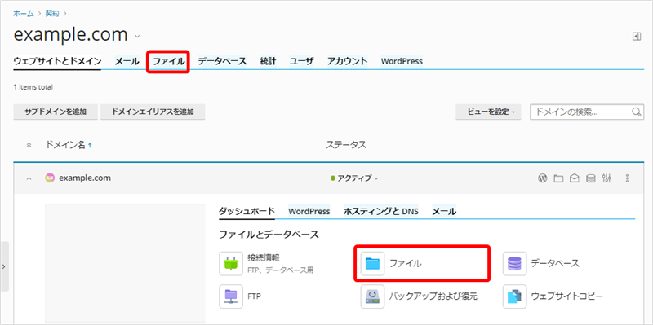Open データベース icon in dashboard
The image size is (653, 325).
[x=514, y=263]
